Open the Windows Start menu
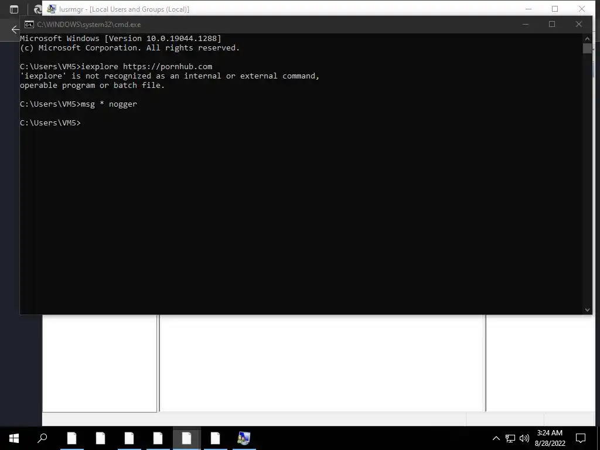The height and width of the screenshot is (450, 600). [14, 438]
